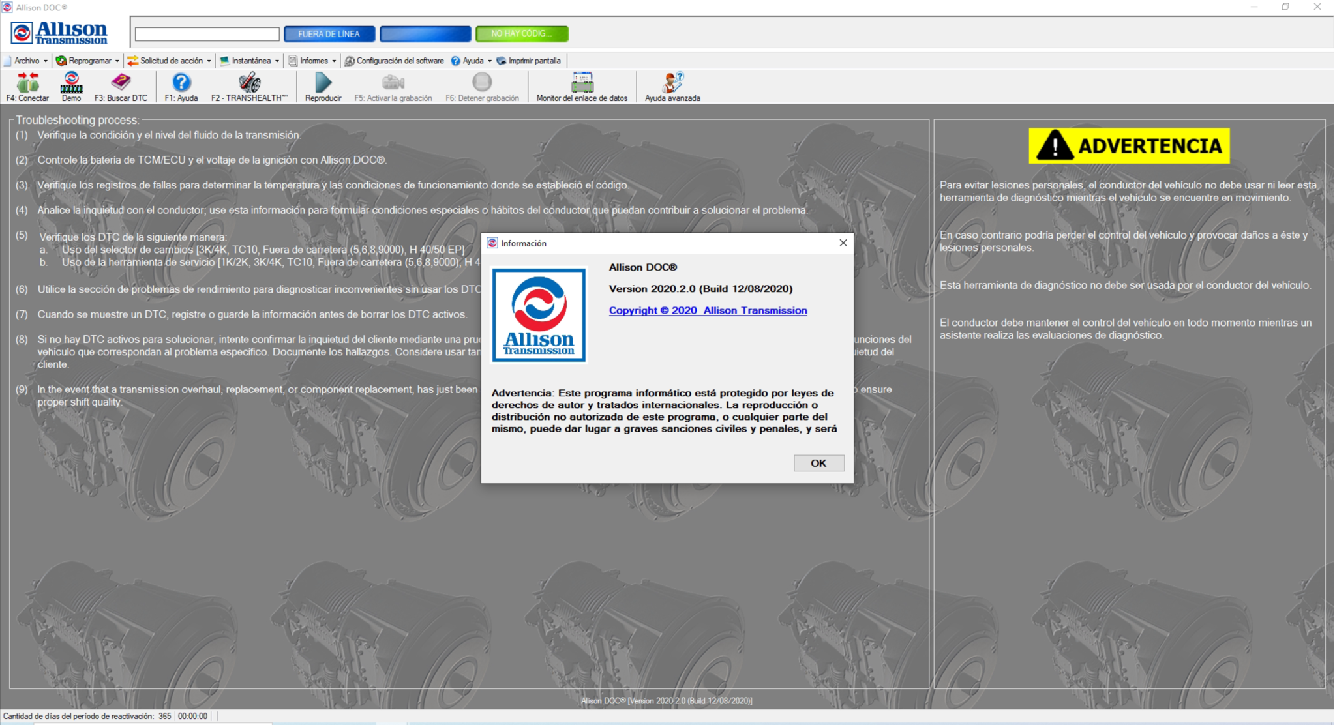The width and height of the screenshot is (1335, 725).
Task: Click the Reprogramar menu icon
Action: pyautogui.click(x=61, y=61)
